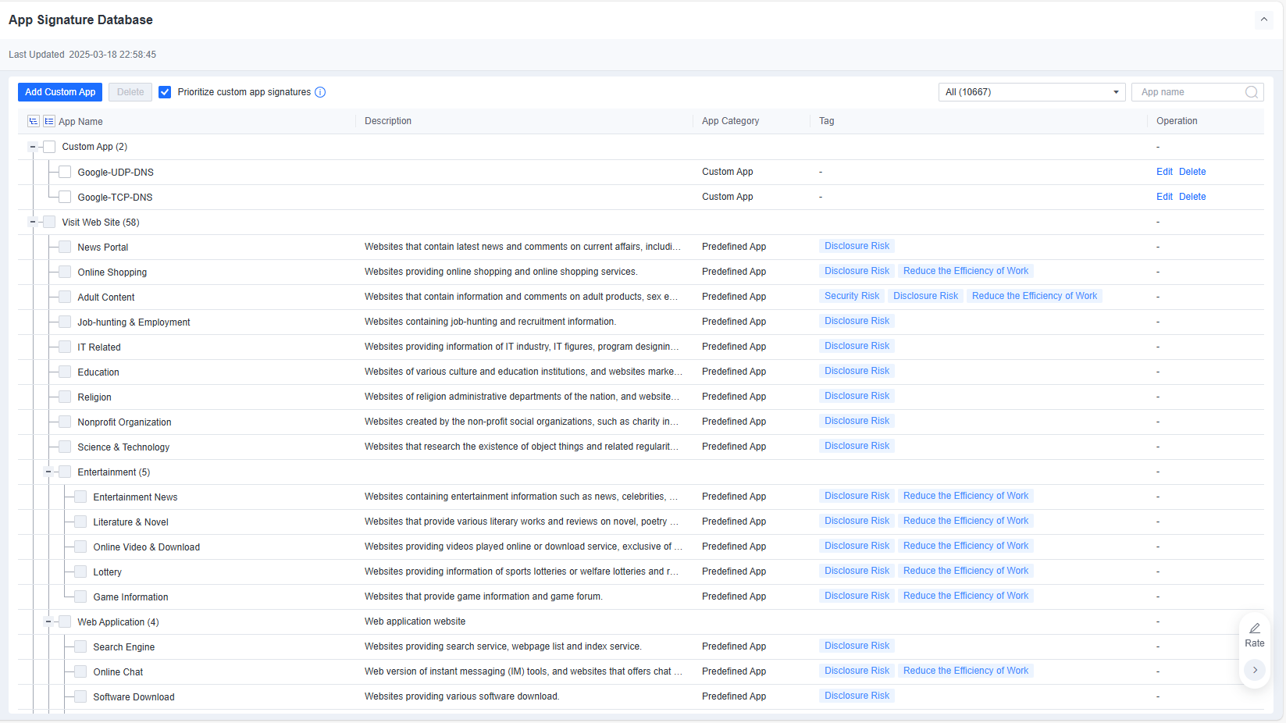This screenshot has height=723, width=1286.
Task: Click Delete link for Google-TCP-DNS
Action: [1192, 197]
